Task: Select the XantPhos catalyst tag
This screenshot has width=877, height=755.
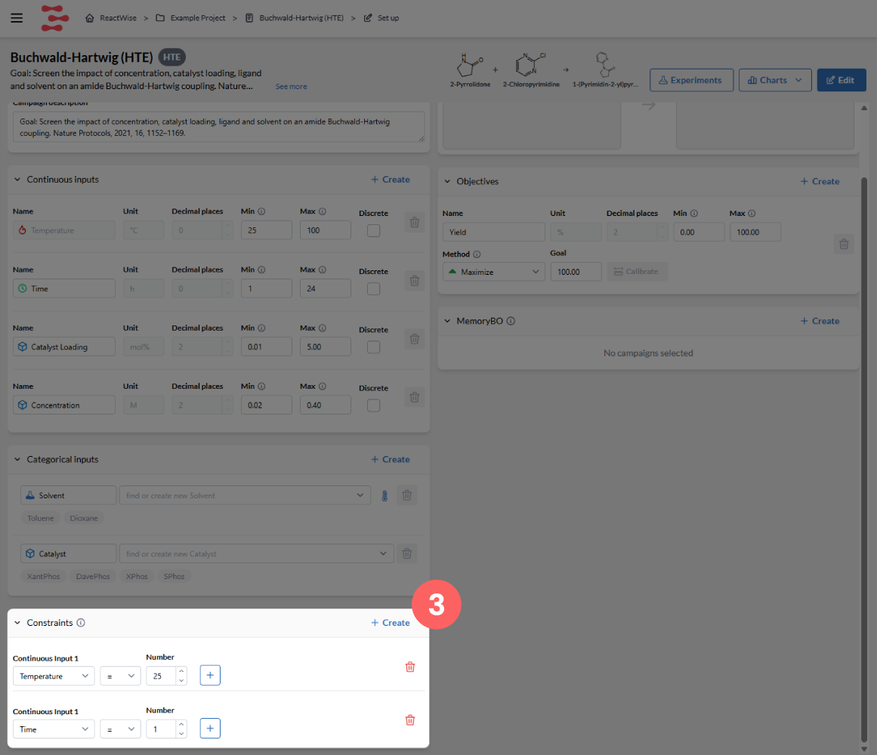Action: pos(43,576)
